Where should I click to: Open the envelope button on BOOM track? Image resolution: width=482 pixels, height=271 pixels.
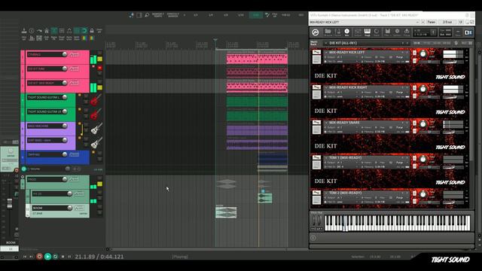pos(79,208)
